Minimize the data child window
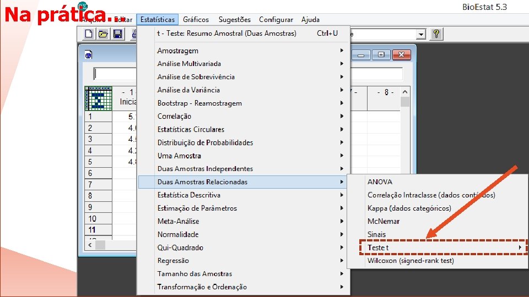 pyautogui.click(x=361, y=54)
